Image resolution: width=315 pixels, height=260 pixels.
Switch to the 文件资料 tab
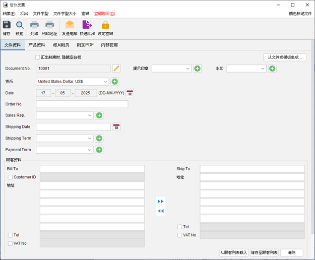pyautogui.click(x=13, y=45)
